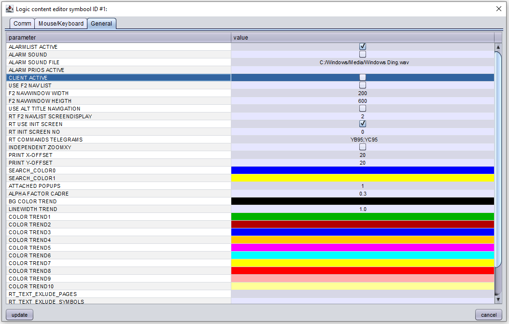
Task: Uncheck RT USE INIT SCREEN
Action: click(x=363, y=124)
